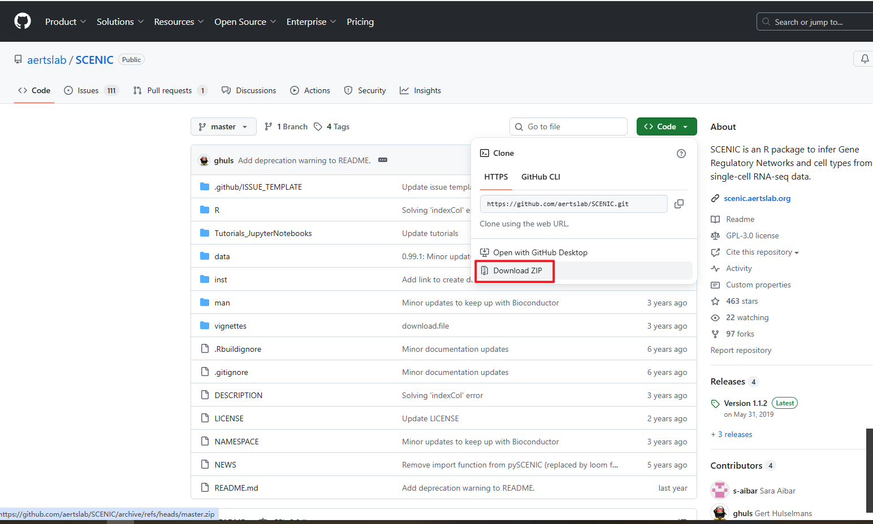Expand the Enterprise menu
Image resolution: width=873 pixels, height=524 pixels.
tap(311, 21)
